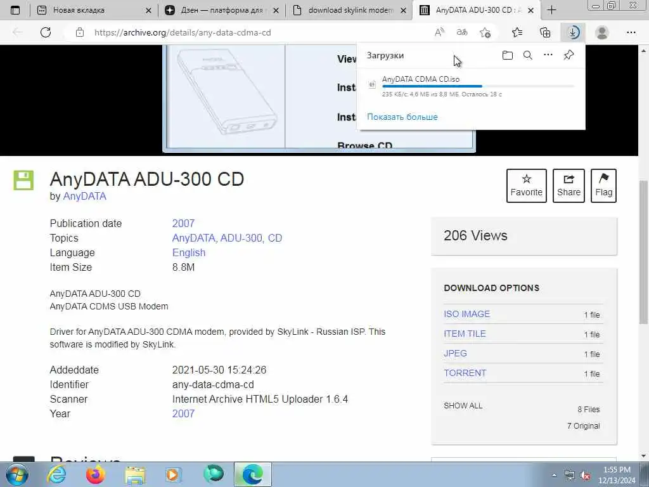Screen dimensions: 649x487
Task: Open the ADU-300 topic link
Action: pyautogui.click(x=241, y=238)
